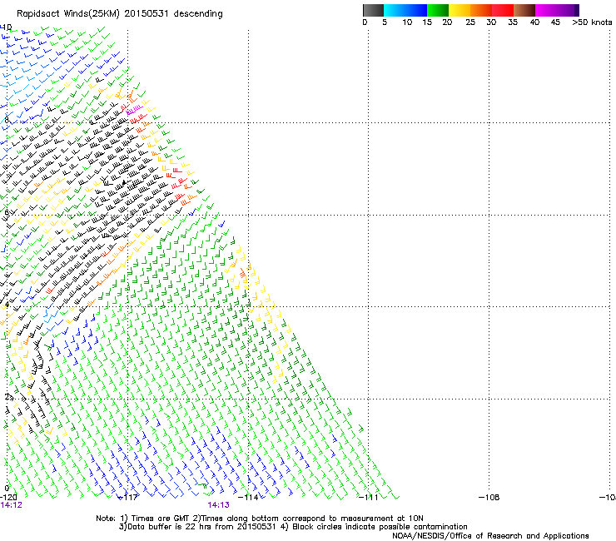This screenshot has height=541, width=616.
Task: Click the note line '3)Data buffer is 22 hrs'
Action: [293, 527]
